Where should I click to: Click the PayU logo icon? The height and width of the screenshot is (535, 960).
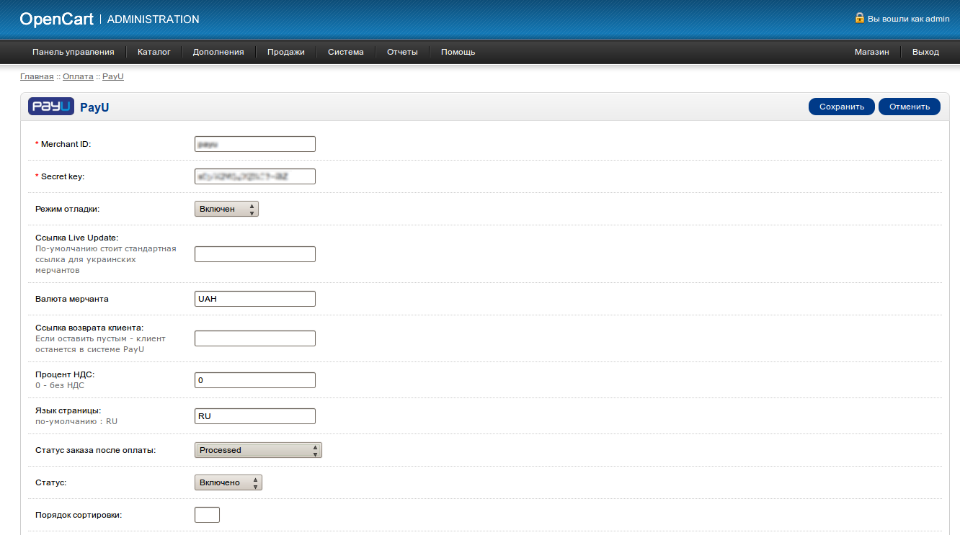(x=51, y=107)
